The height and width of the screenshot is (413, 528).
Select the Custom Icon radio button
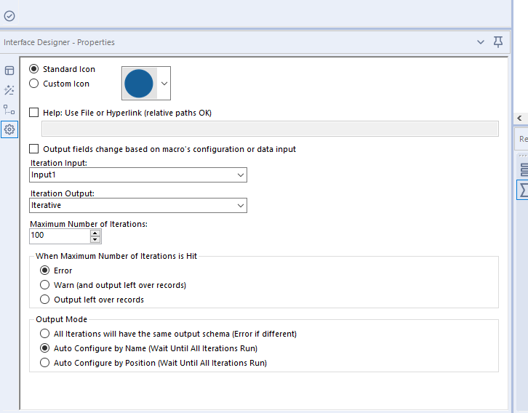click(33, 84)
